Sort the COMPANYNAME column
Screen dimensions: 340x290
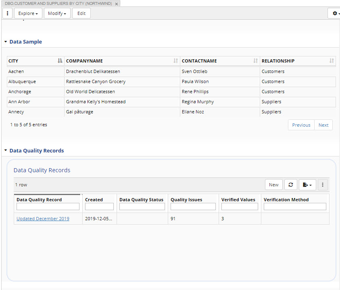click(x=175, y=61)
